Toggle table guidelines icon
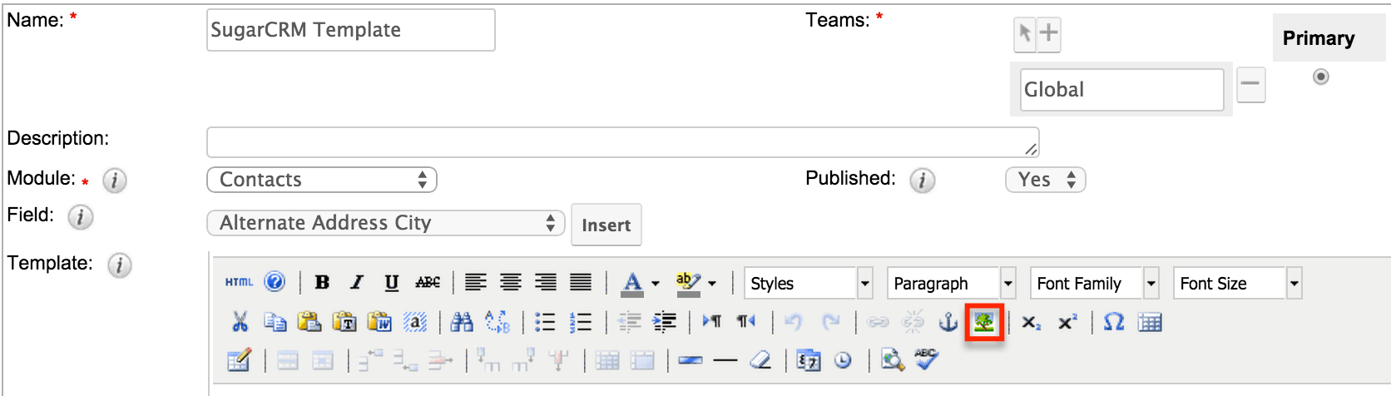The height and width of the screenshot is (396, 1391). (x=1150, y=322)
